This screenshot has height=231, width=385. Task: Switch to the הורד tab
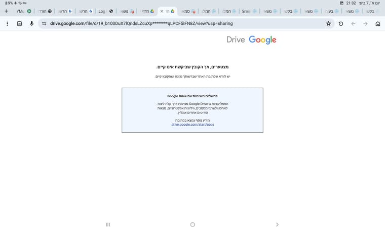coord(45,11)
